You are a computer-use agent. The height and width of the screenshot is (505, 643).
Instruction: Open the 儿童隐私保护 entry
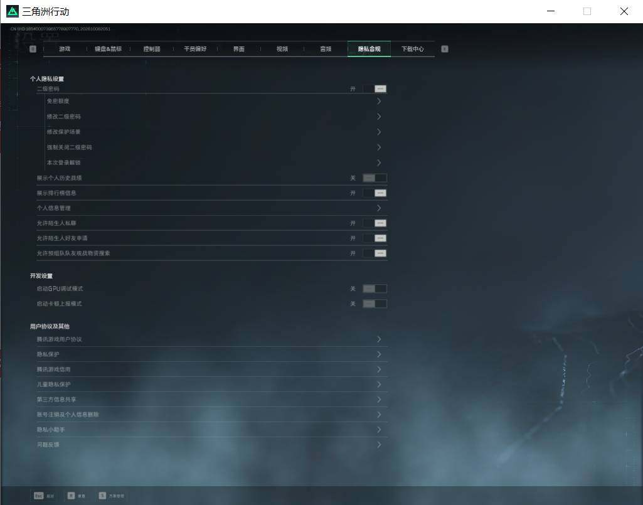(x=212, y=385)
